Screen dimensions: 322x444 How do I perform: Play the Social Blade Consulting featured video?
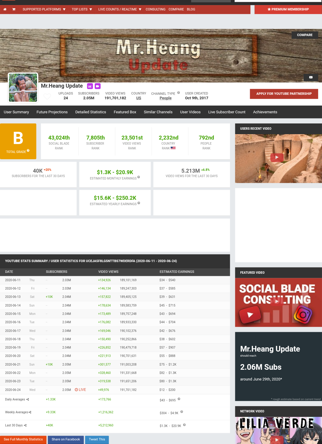coord(277,301)
